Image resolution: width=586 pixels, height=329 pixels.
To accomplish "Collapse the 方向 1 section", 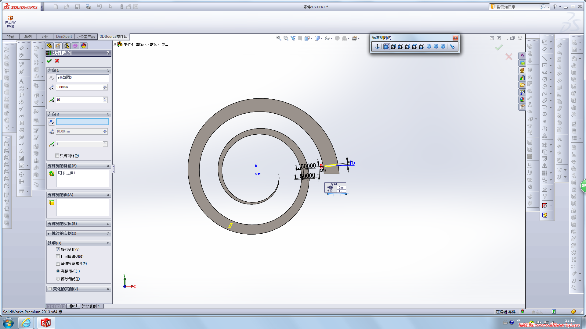I will pyautogui.click(x=107, y=70).
